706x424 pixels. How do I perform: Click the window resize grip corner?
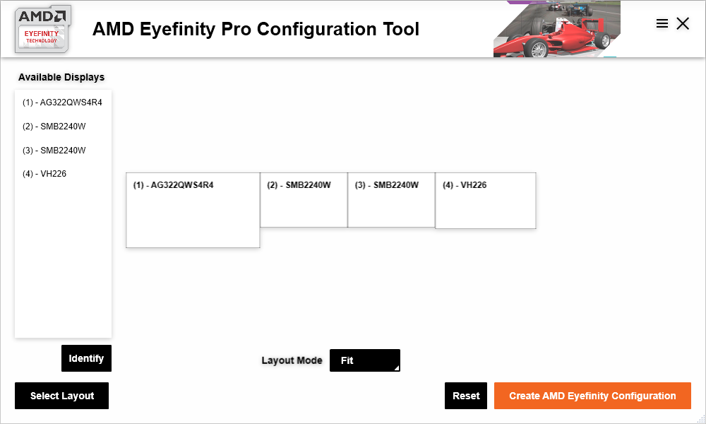[701, 419]
